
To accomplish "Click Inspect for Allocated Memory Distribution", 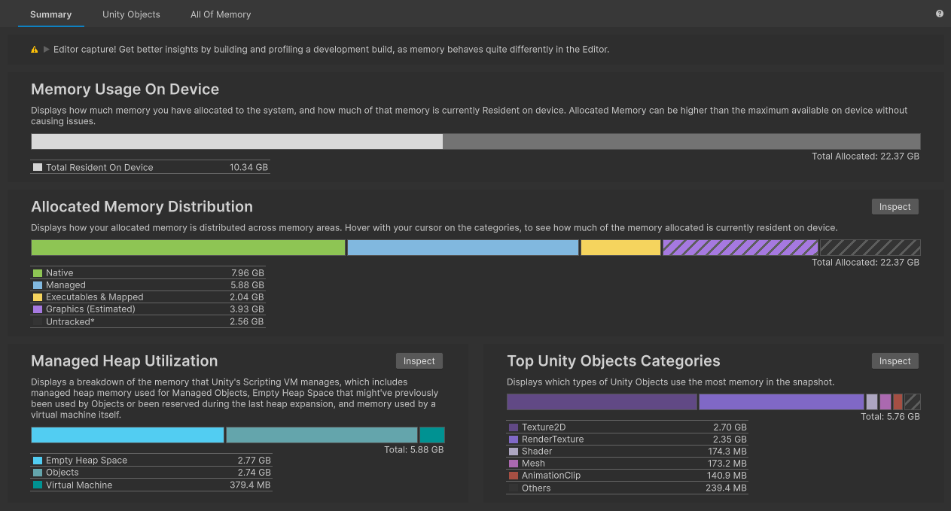I will 895,207.
